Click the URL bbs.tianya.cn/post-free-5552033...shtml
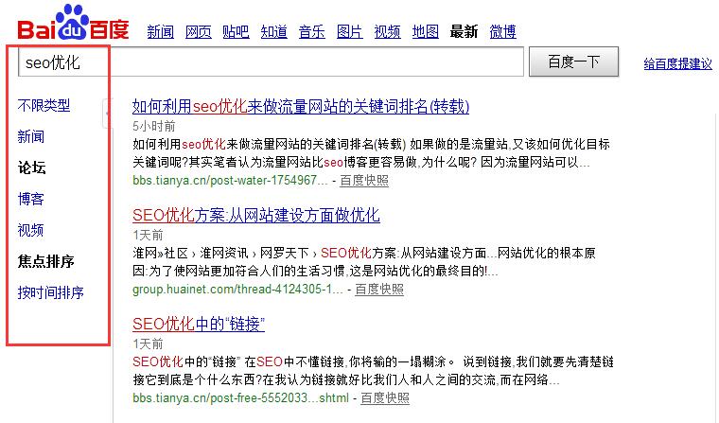Viewport: 719px width, 423px height. pyautogui.click(x=240, y=398)
